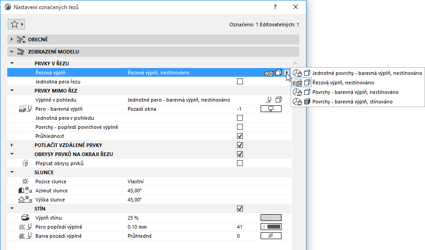This screenshot has width=425, height=250.
Task: Click the sun icon next to Pozice slunce
Action: (25, 181)
